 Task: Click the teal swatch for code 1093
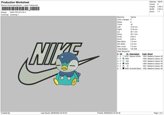coord(123,59)
